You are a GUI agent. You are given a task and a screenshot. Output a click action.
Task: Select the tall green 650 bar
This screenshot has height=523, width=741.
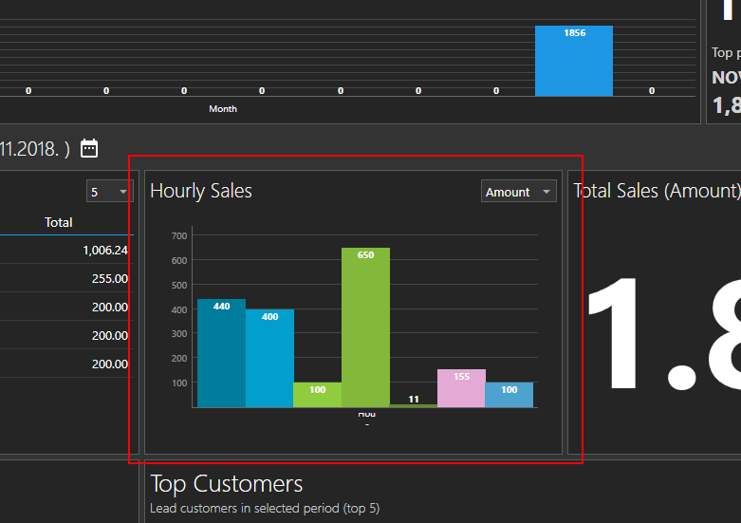click(365, 327)
